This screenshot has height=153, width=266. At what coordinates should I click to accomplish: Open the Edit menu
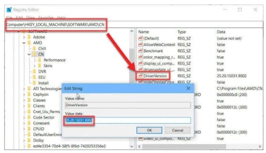click(19, 17)
